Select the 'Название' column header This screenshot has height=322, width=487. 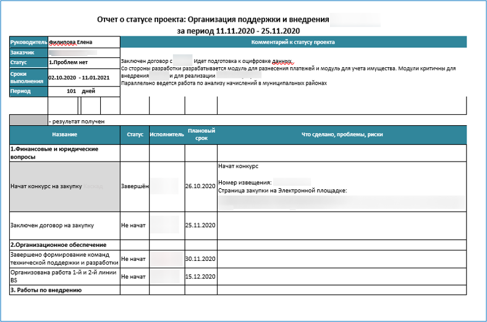point(65,135)
